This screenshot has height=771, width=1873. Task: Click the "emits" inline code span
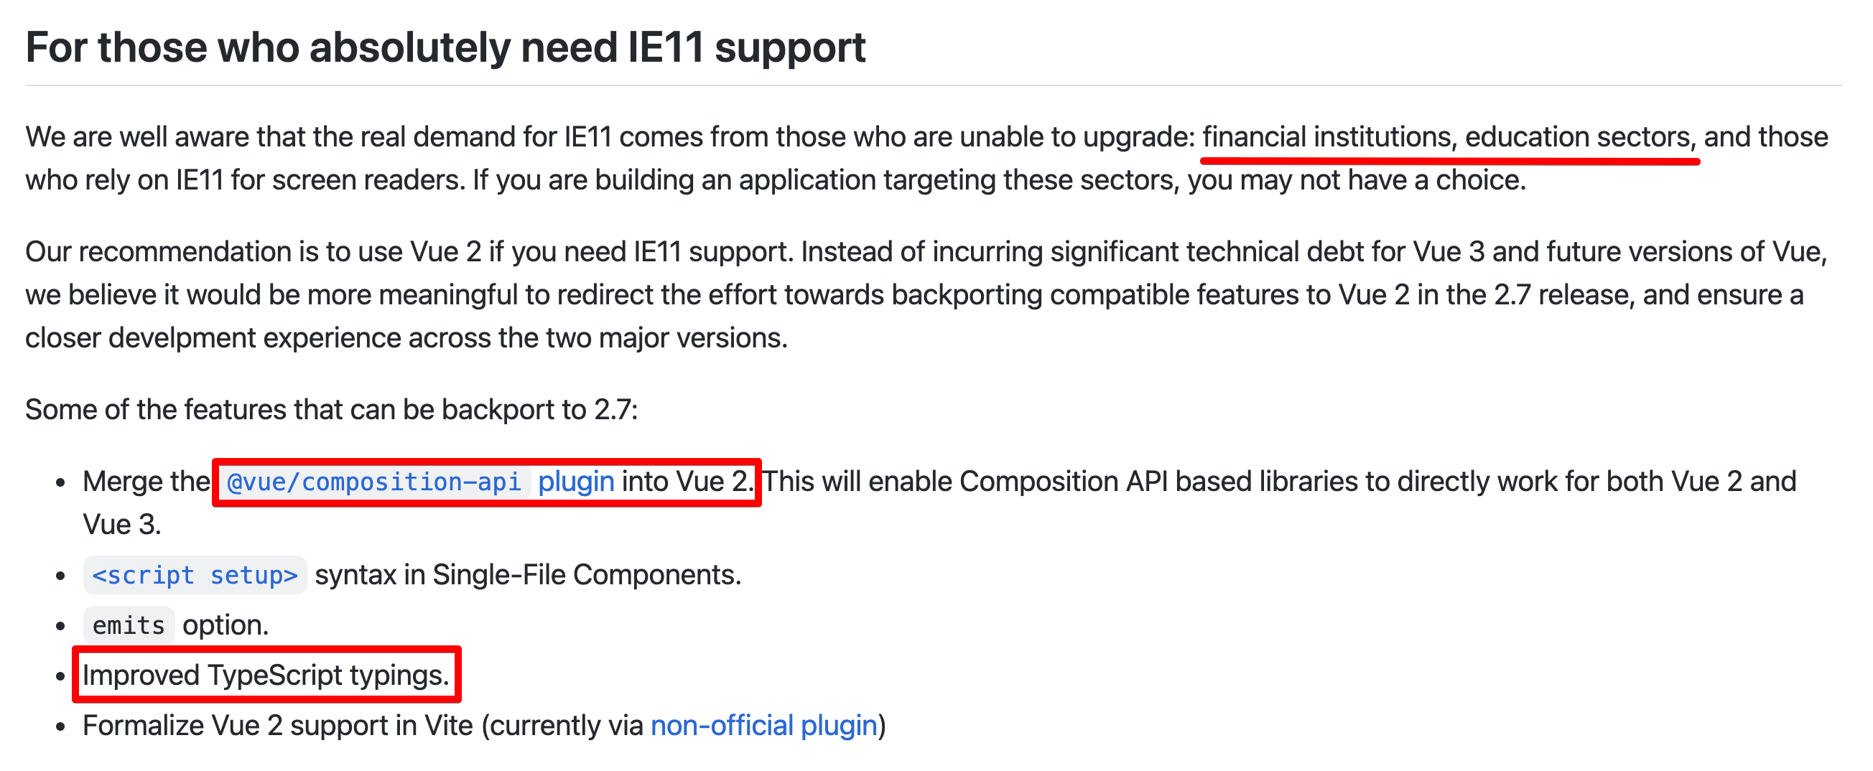click(129, 627)
